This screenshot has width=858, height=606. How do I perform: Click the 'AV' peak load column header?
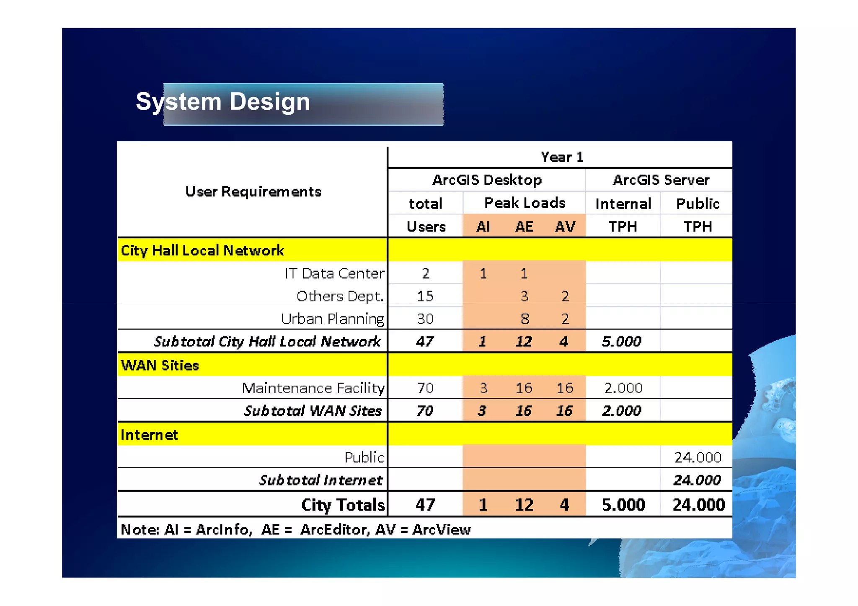(565, 227)
